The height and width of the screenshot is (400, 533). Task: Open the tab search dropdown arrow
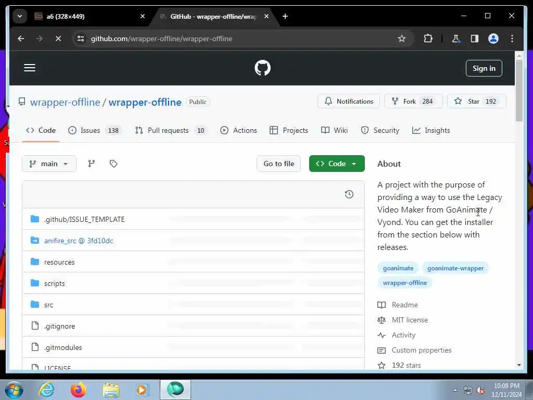pyautogui.click(x=20, y=16)
